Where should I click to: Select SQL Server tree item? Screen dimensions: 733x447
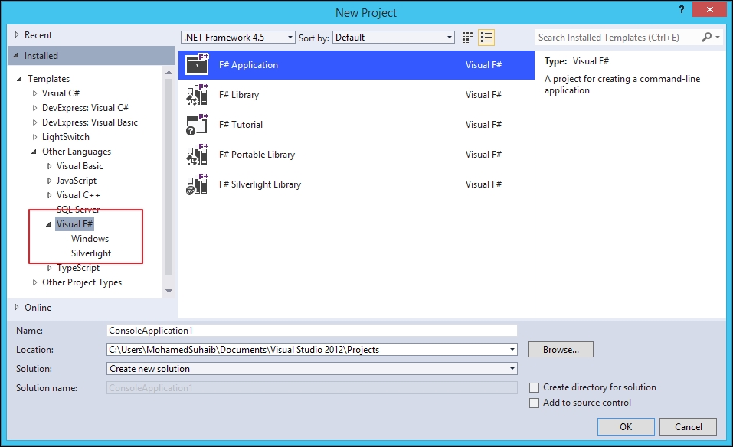point(78,209)
